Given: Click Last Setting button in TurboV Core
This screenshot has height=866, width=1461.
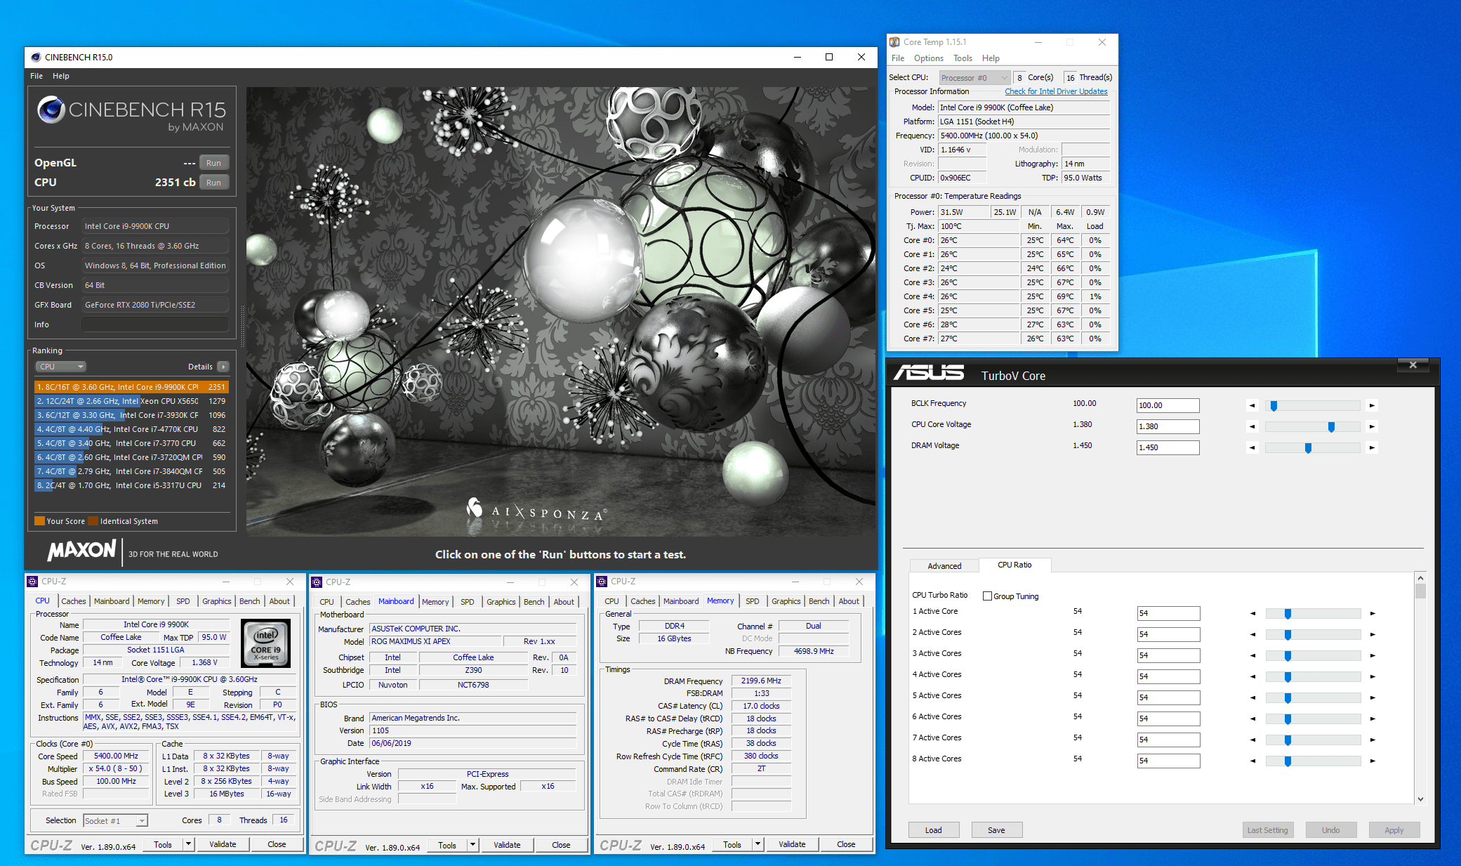Looking at the screenshot, I should tap(1268, 830).
